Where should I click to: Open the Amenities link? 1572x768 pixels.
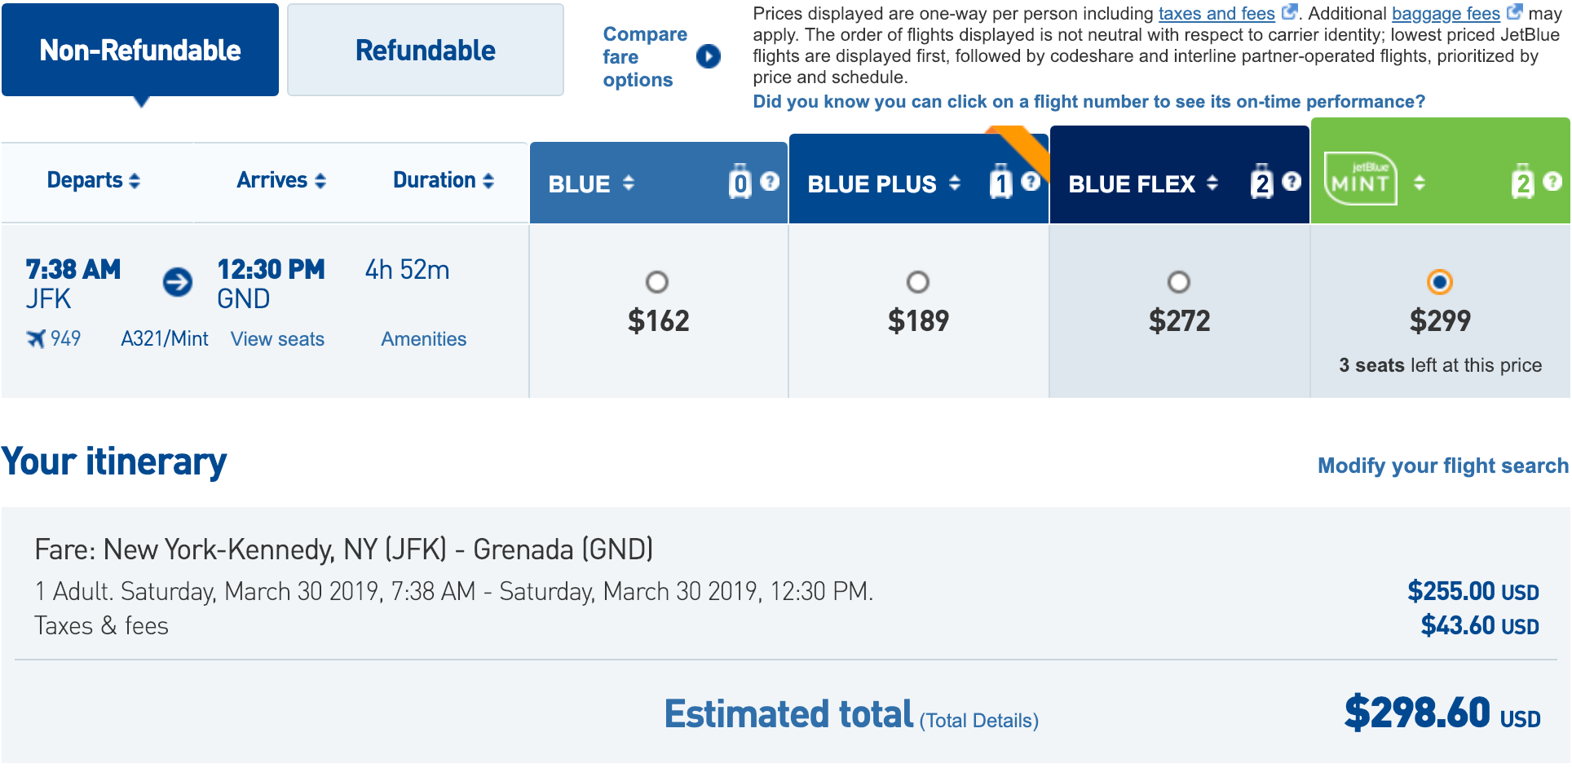[423, 339]
